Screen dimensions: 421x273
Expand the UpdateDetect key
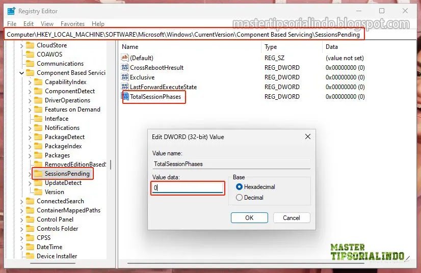click(30, 183)
